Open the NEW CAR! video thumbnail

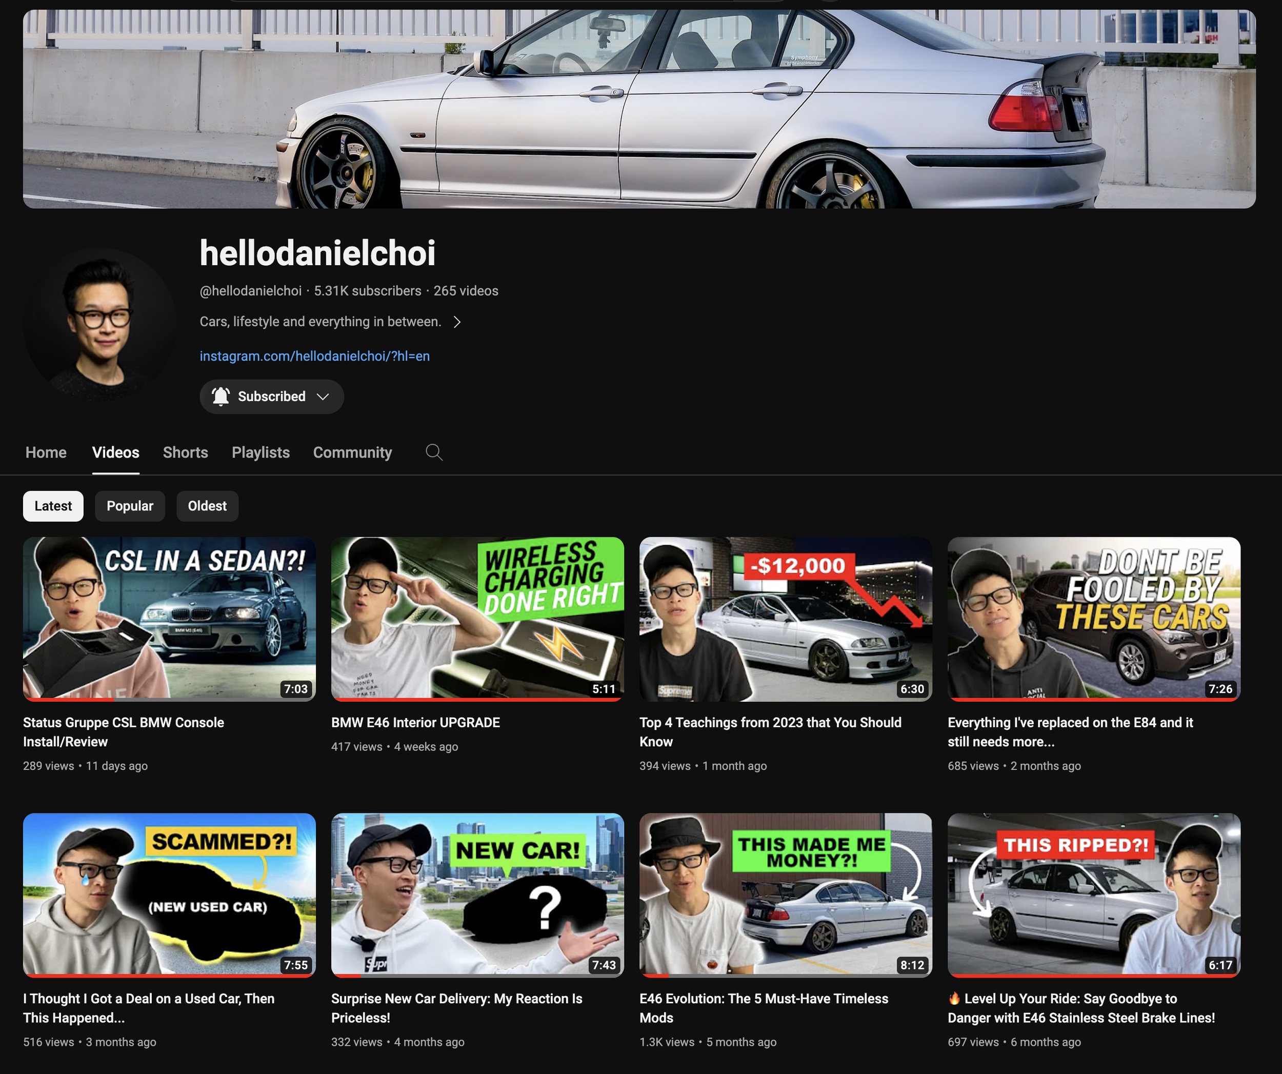coord(477,895)
